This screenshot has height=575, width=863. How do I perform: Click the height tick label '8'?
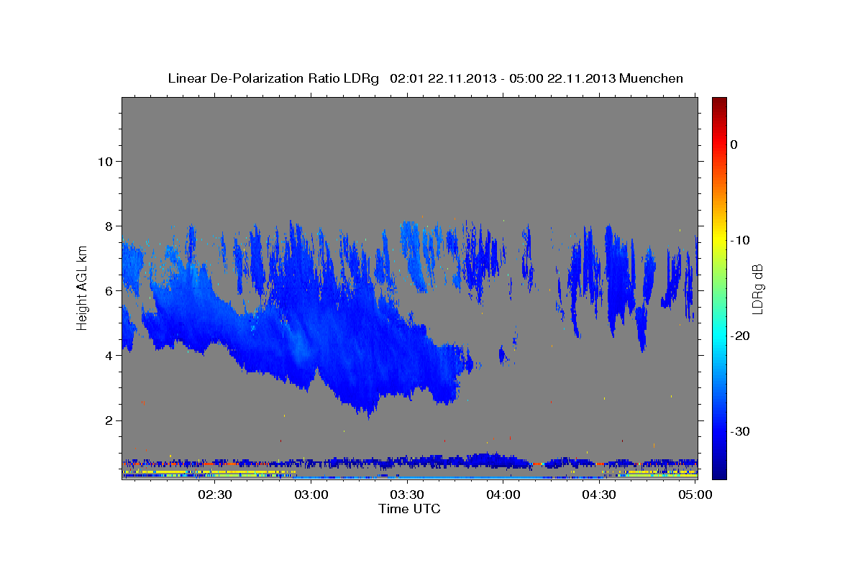pyautogui.click(x=109, y=226)
